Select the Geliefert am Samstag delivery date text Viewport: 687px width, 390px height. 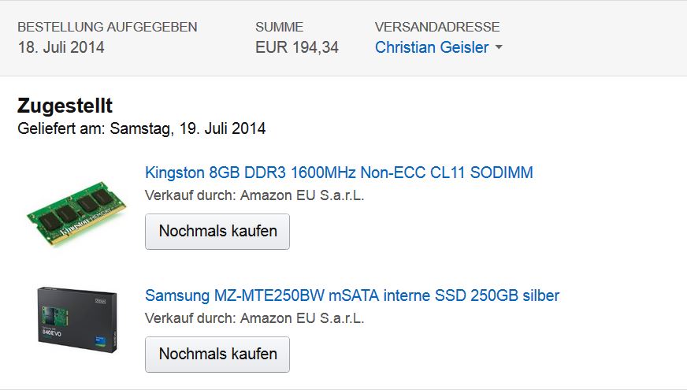coord(142,128)
